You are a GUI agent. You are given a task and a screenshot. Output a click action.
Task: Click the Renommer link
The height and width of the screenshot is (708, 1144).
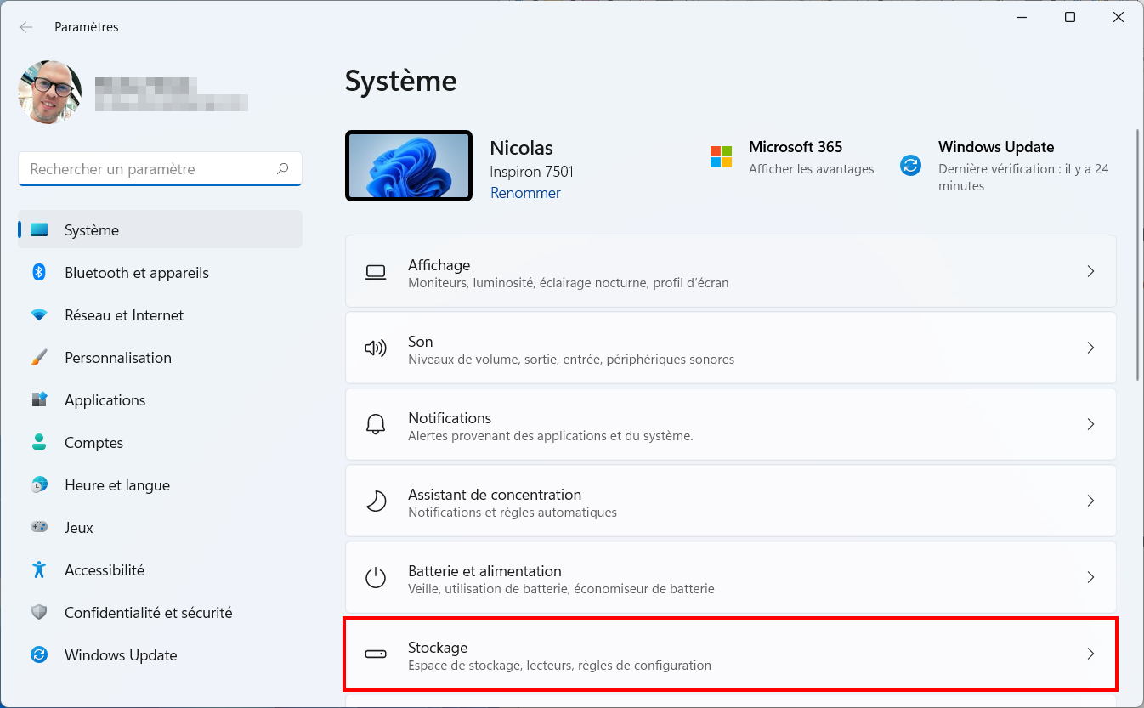[525, 193]
